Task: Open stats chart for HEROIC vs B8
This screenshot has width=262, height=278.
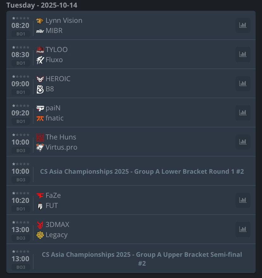Action: (243, 84)
